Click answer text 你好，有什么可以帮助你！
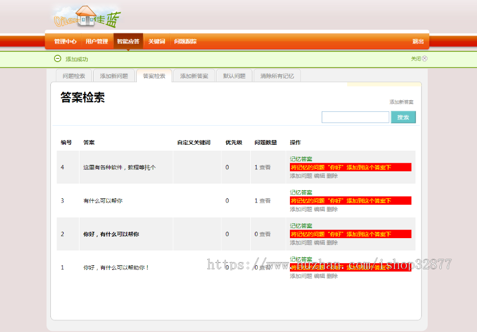Screen dimensions: 477x332 tap(116, 268)
